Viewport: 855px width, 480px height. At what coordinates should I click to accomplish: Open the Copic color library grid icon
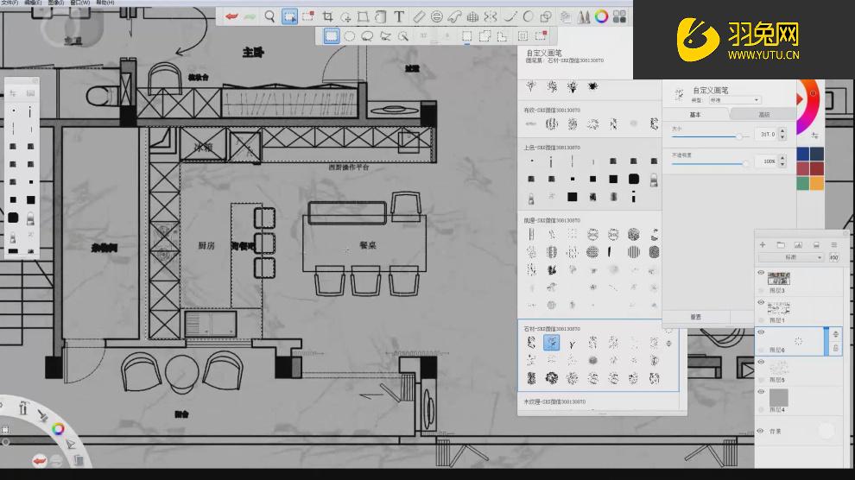pyautogui.click(x=619, y=17)
